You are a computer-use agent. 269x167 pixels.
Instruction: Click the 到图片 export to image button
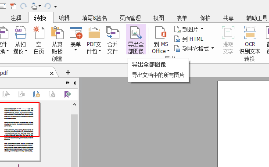pyautogui.click(x=187, y=29)
